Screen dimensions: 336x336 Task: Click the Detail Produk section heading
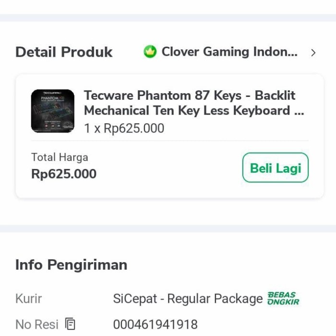(x=64, y=52)
